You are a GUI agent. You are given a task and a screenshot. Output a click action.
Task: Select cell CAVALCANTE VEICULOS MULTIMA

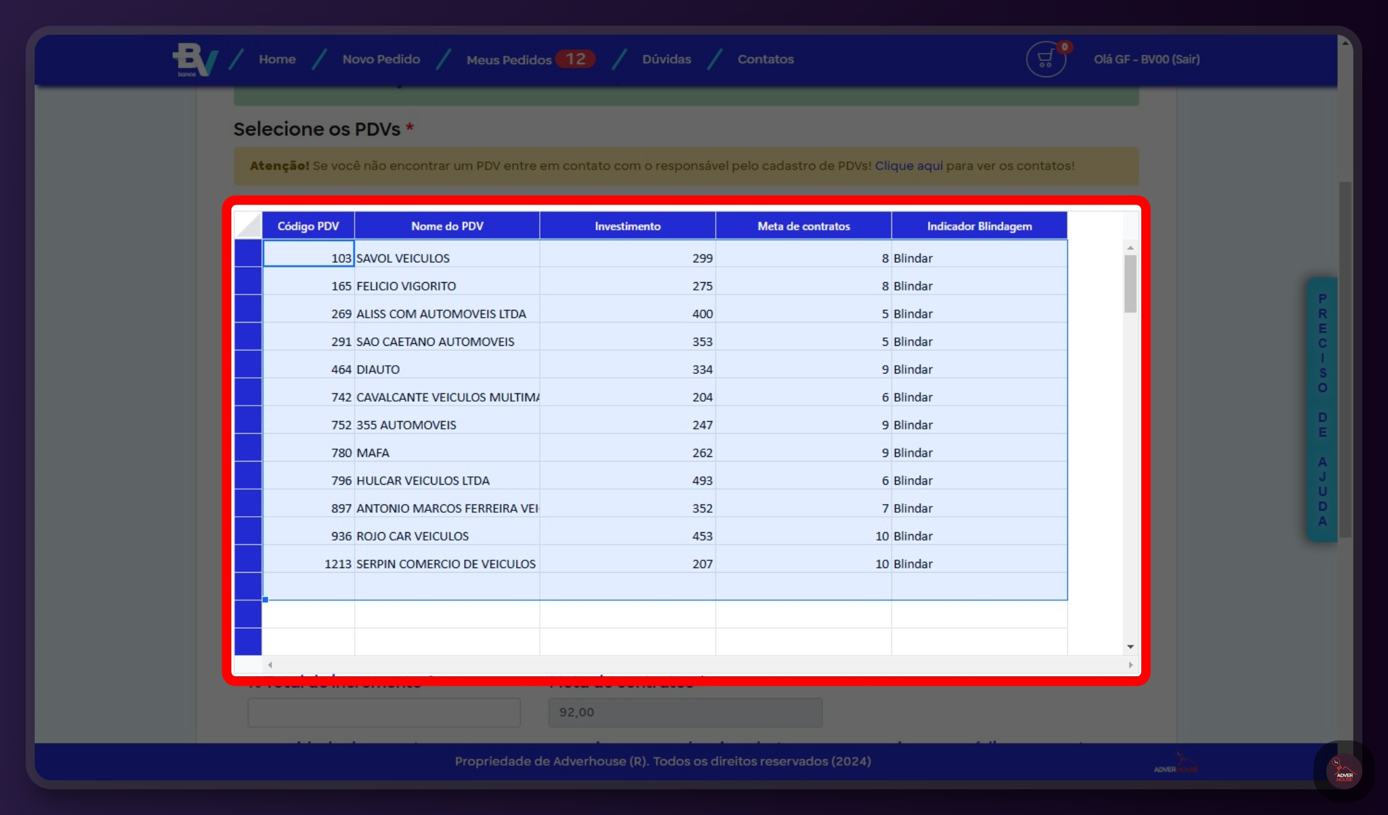point(447,392)
